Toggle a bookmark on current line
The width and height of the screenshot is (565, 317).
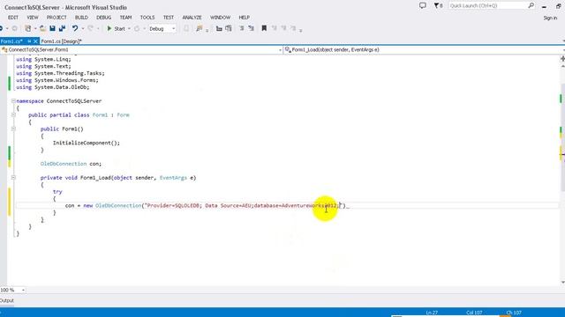click(x=264, y=28)
